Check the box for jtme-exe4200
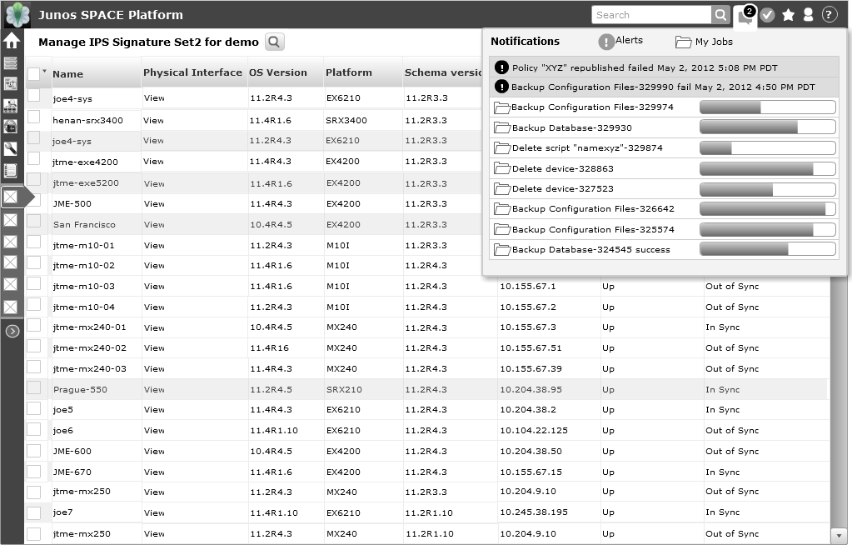The image size is (852, 545). point(33,158)
